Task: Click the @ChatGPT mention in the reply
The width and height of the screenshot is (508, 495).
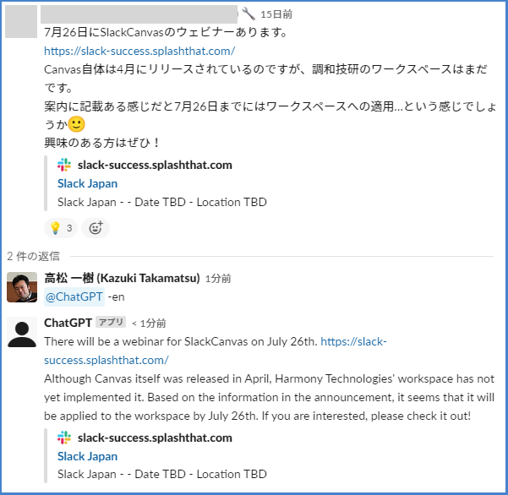Action: 74,296
